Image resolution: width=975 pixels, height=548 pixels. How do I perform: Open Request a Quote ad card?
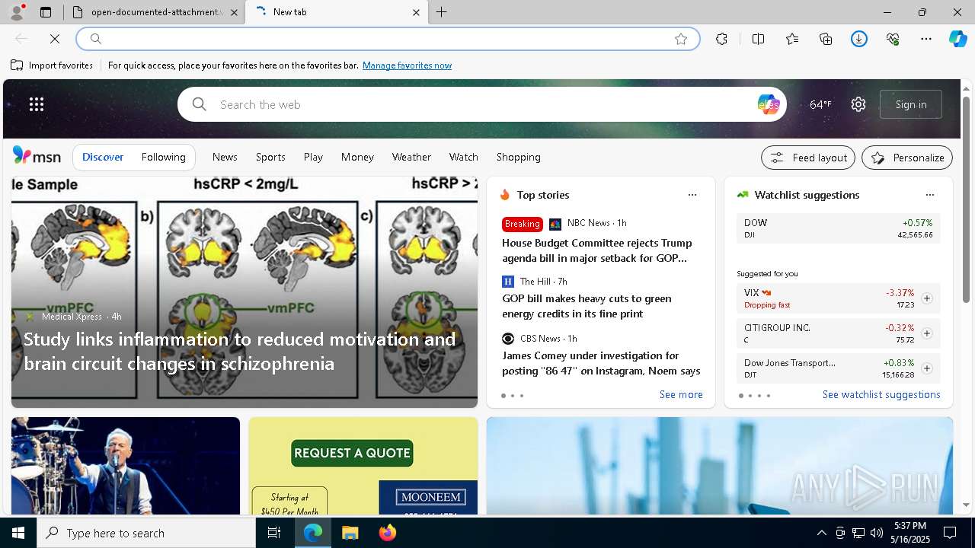tap(363, 466)
